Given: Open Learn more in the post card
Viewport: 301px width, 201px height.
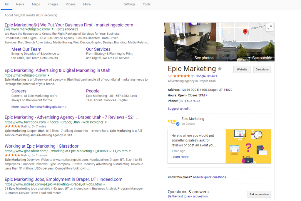Looking at the screenshot, I should (x=180, y=157).
